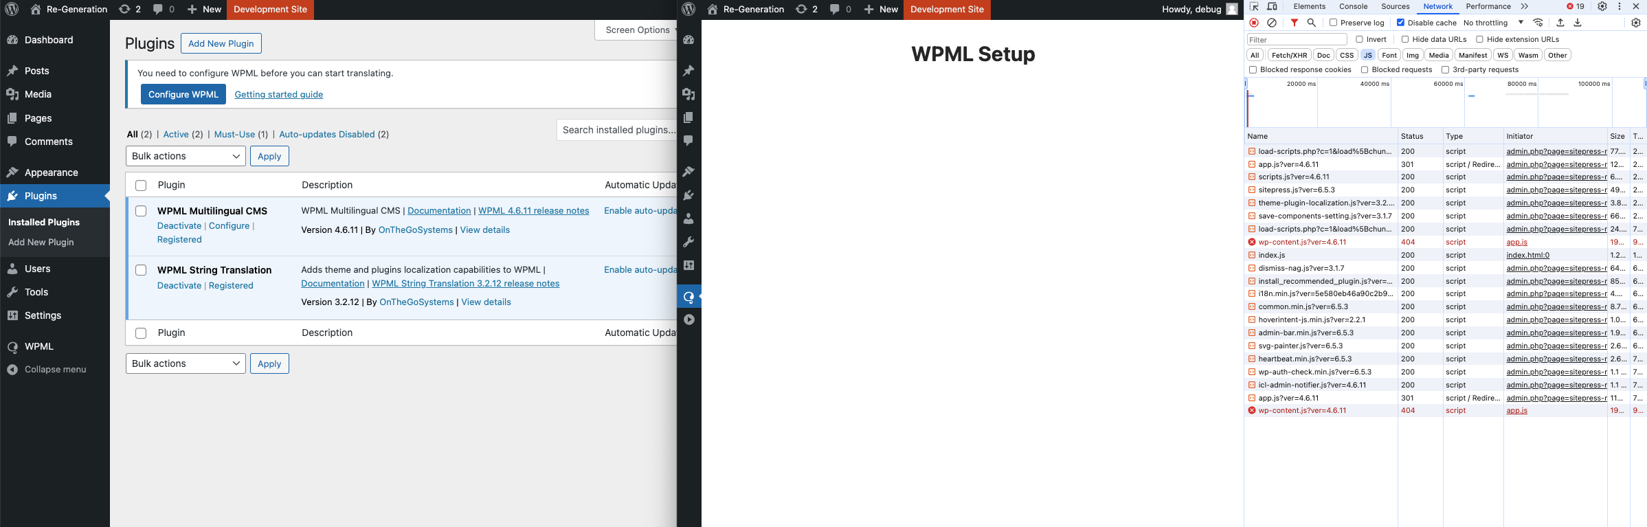Open DevTools main settings gear
Viewport: 1647px width, 527px height.
coord(1602,6)
